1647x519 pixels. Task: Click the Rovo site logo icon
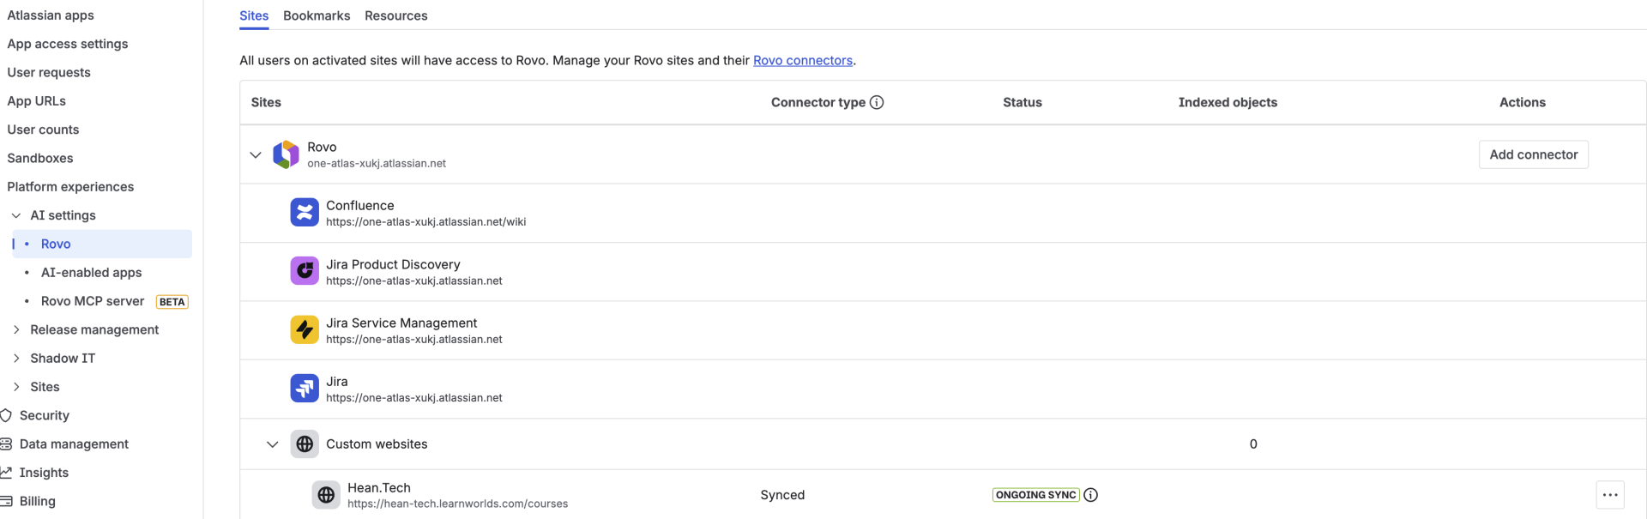[286, 154]
